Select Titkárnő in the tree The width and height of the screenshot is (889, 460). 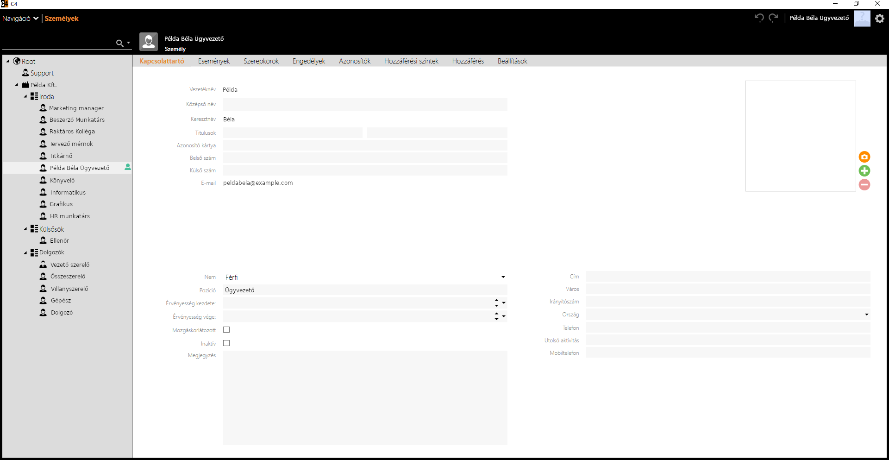[x=61, y=156]
